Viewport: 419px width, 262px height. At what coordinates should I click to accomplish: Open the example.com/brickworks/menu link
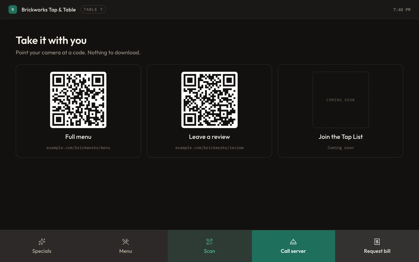pyautogui.click(x=78, y=148)
